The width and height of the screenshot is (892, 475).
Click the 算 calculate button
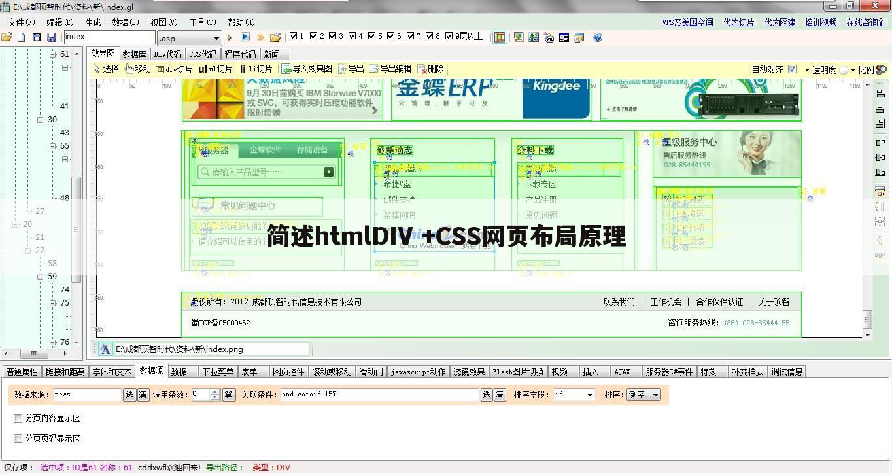tap(229, 395)
